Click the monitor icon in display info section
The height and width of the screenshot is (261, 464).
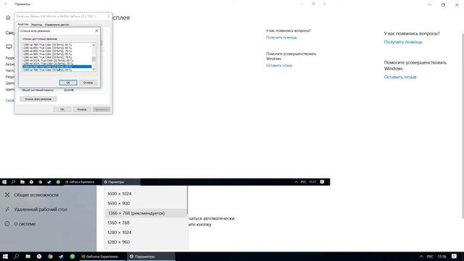(9, 46)
